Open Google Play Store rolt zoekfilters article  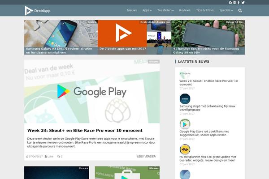click(x=204, y=133)
